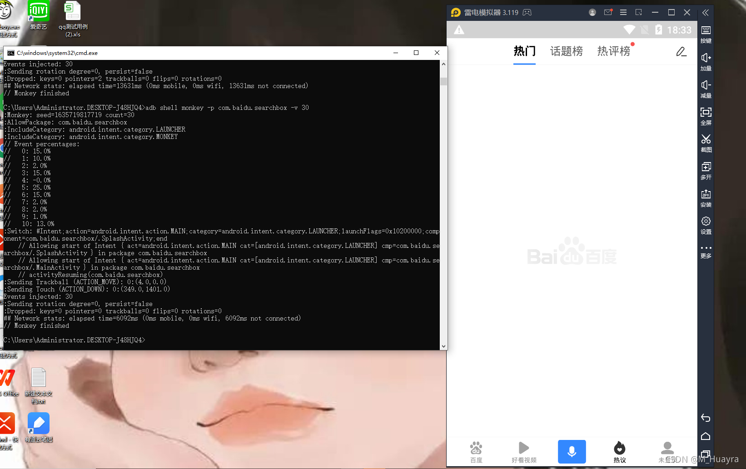Collapse the sidebar with the « chevron

(x=706, y=13)
